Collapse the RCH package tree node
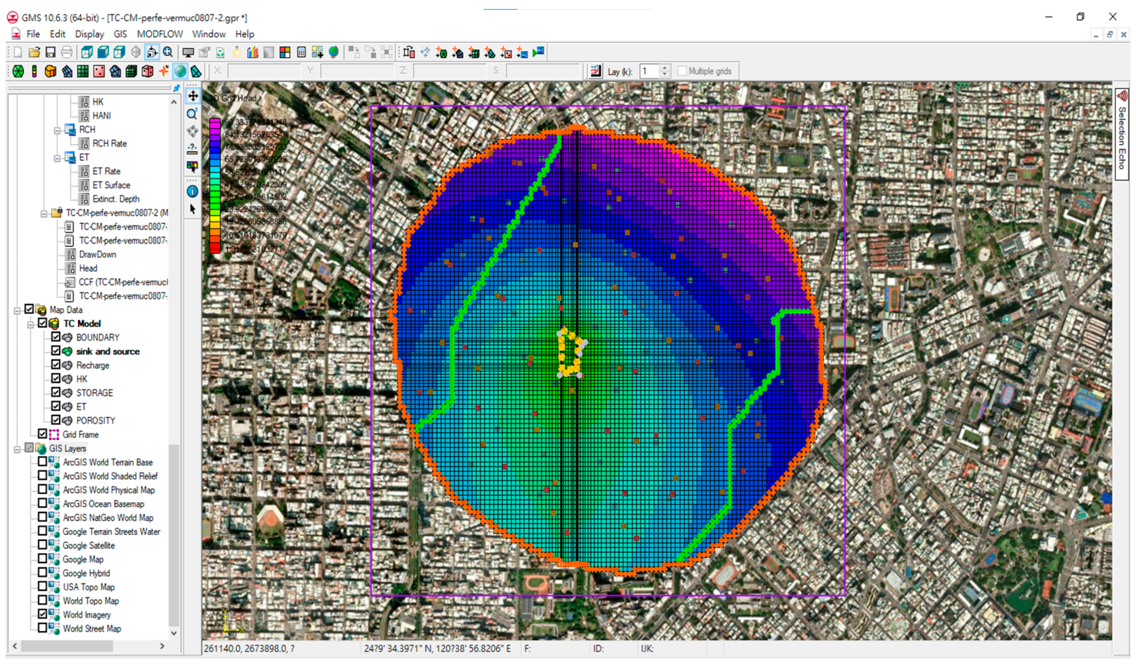This screenshot has width=1136, height=665. (57, 130)
